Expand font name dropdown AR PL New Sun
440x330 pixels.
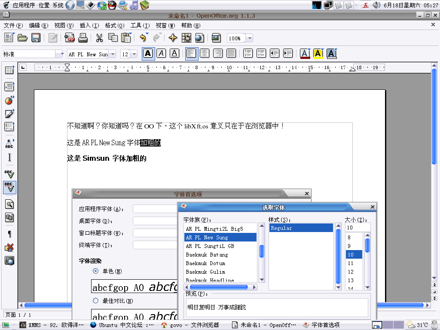(113, 54)
